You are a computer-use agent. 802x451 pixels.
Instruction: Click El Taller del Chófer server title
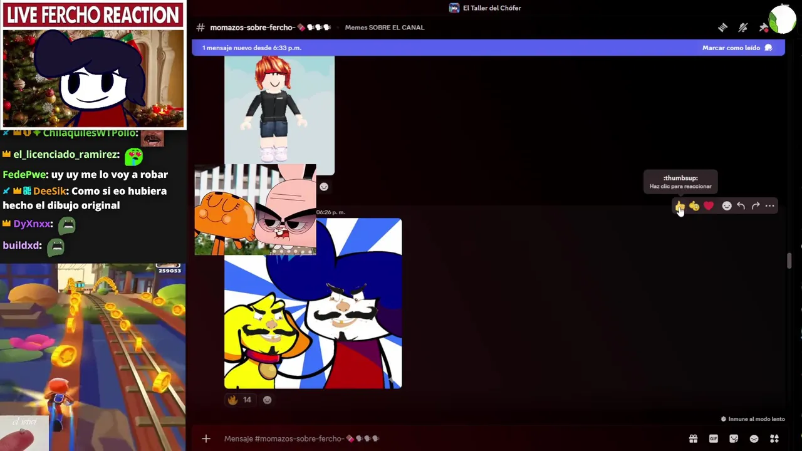tap(492, 8)
